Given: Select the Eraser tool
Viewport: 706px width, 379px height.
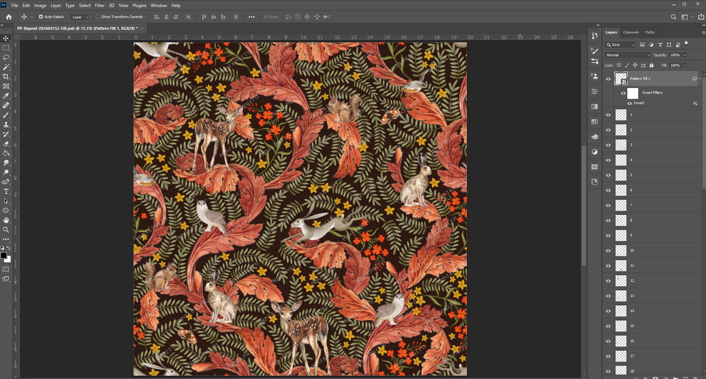Looking at the screenshot, I should [x=6, y=144].
